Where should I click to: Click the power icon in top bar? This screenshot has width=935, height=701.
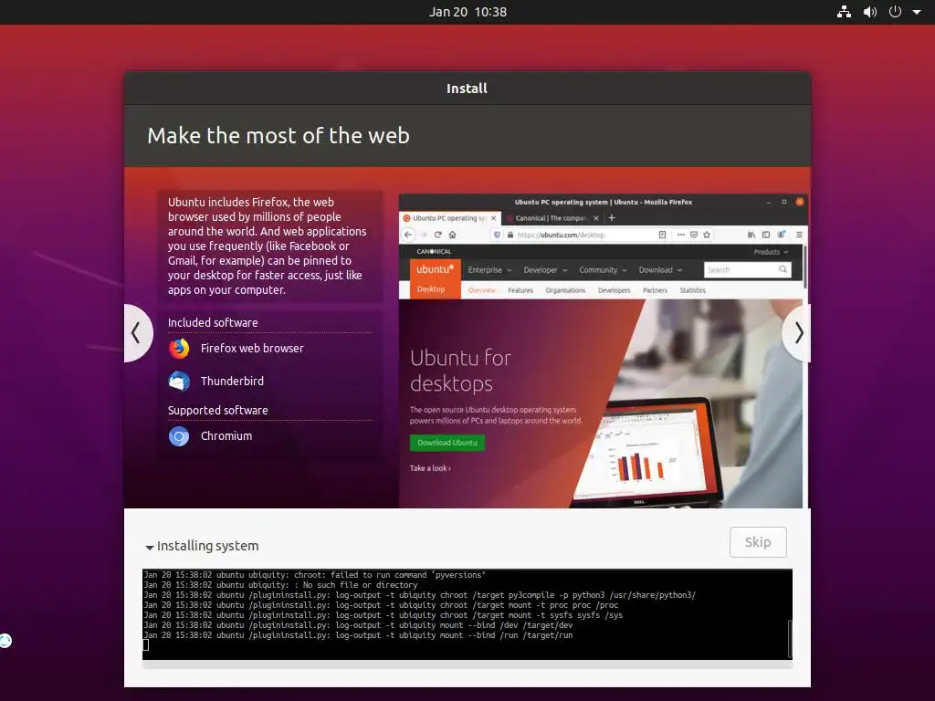[895, 12]
